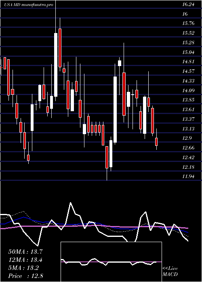202x282 pixels.
Task: Select the 15.28 price level label
Action: point(188,43)
